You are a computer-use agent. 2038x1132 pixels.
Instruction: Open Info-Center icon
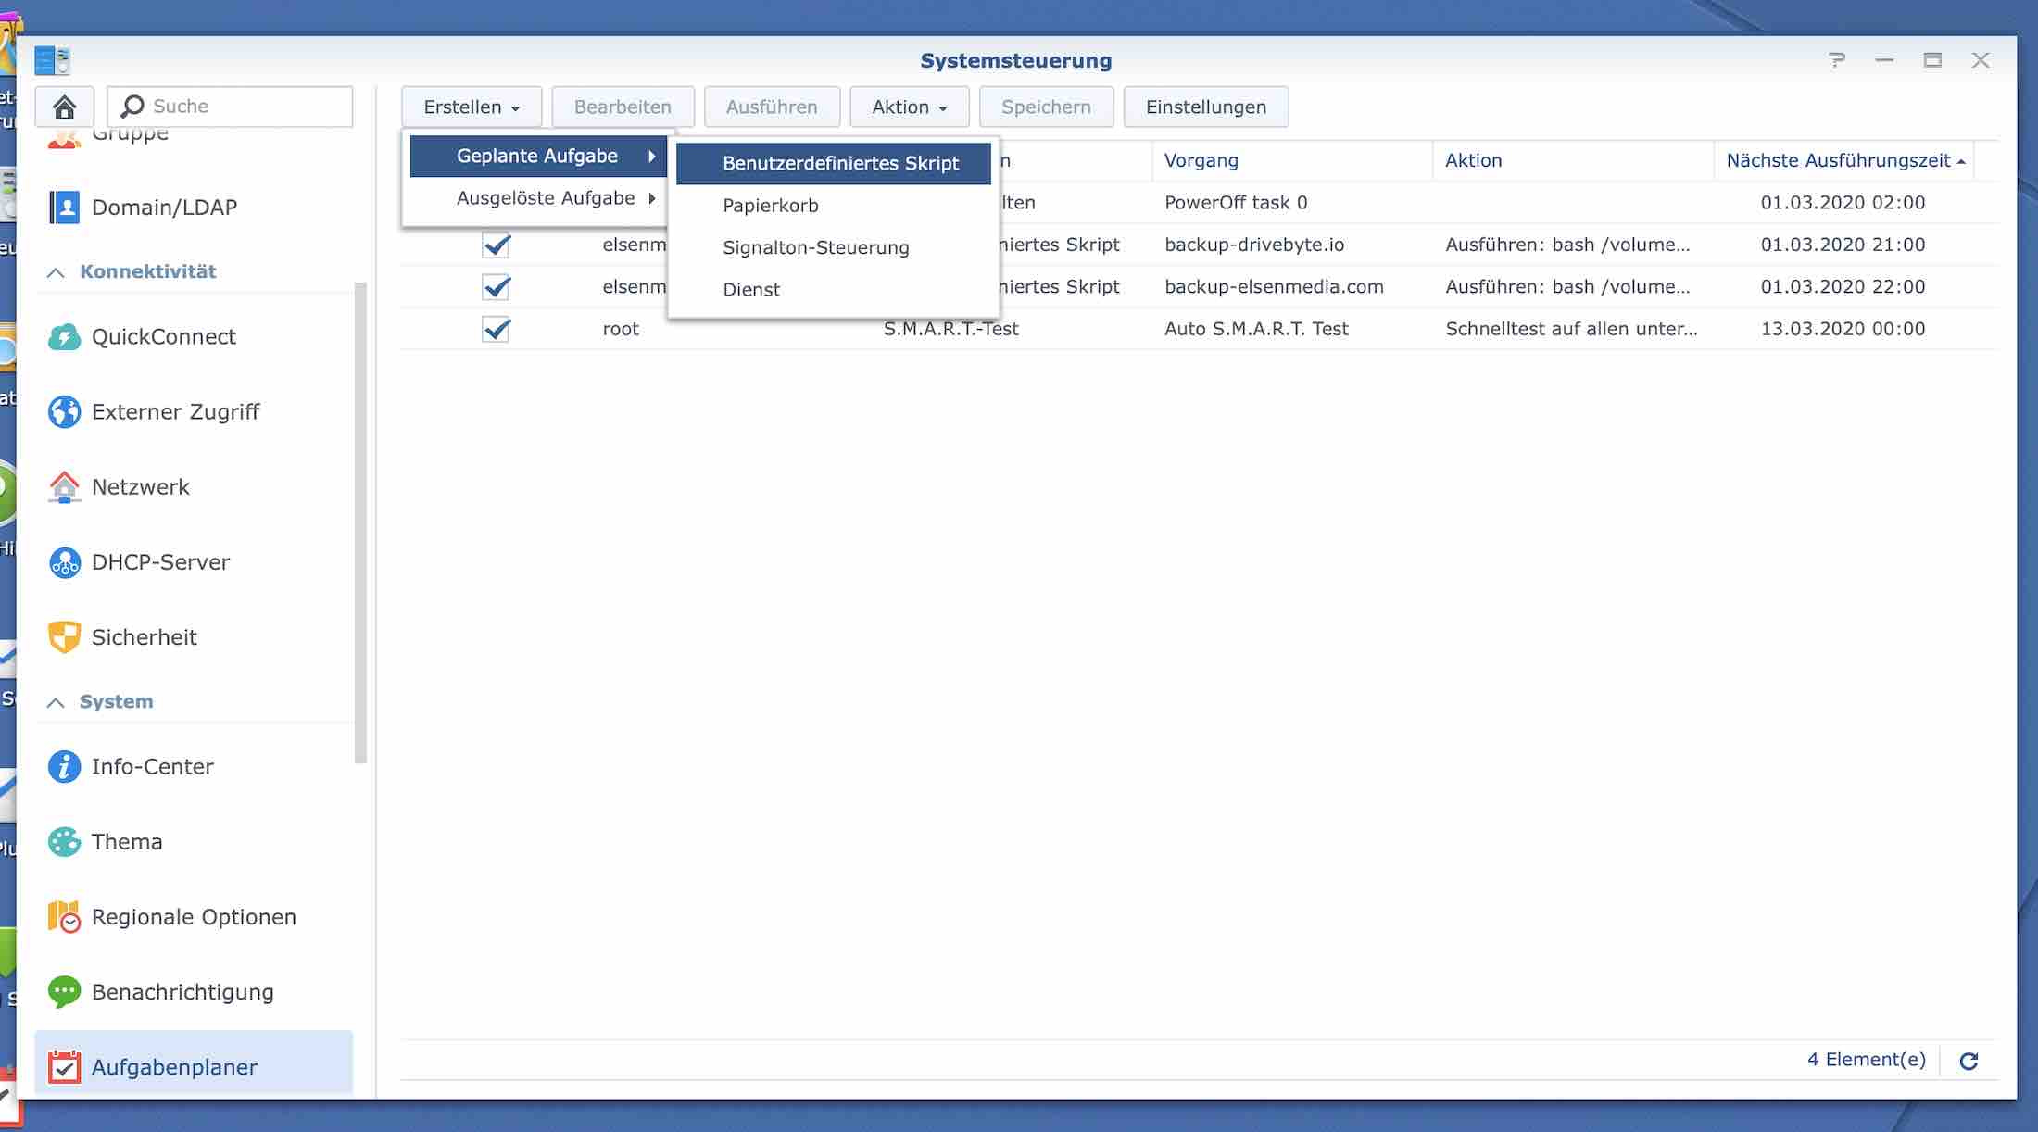64,767
